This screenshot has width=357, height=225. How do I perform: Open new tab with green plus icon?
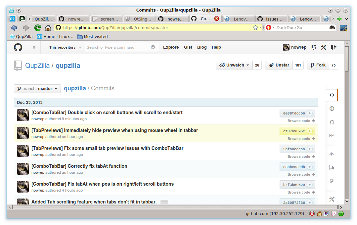[x=339, y=19]
